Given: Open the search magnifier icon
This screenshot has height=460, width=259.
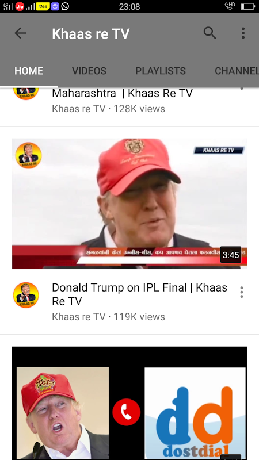Looking at the screenshot, I should point(210,33).
